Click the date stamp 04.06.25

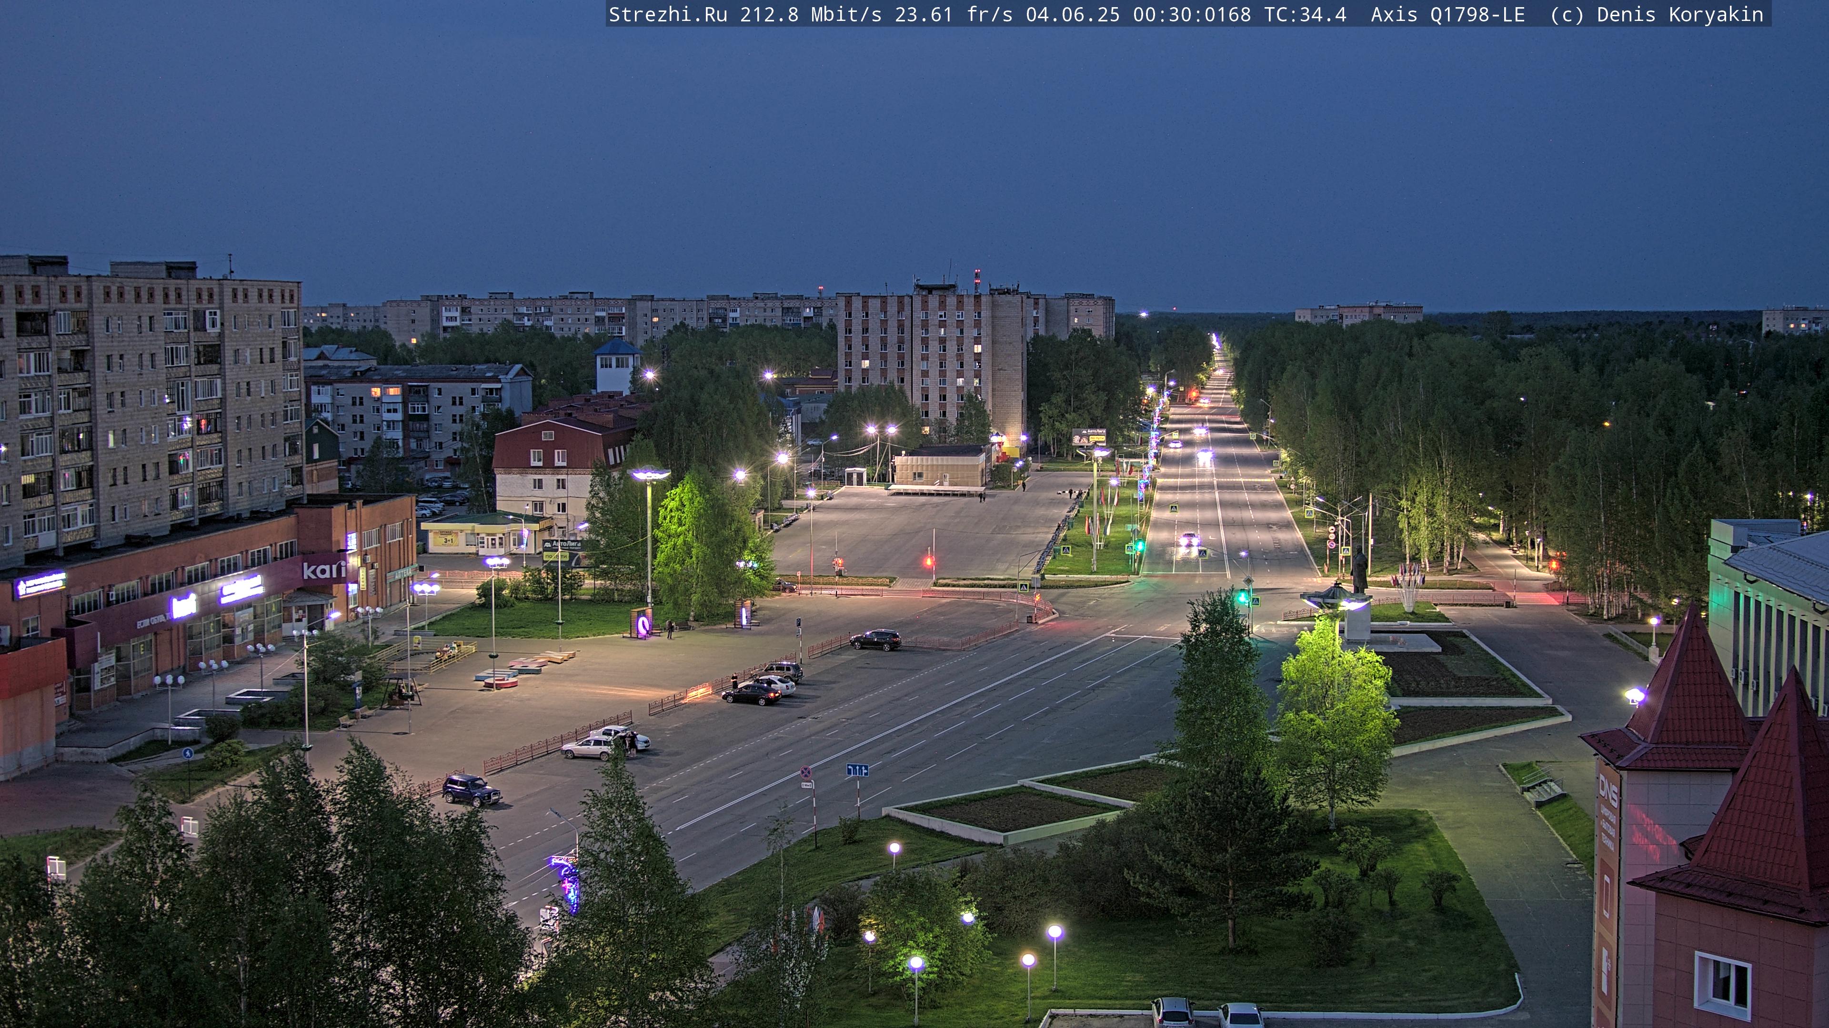click(x=1073, y=14)
